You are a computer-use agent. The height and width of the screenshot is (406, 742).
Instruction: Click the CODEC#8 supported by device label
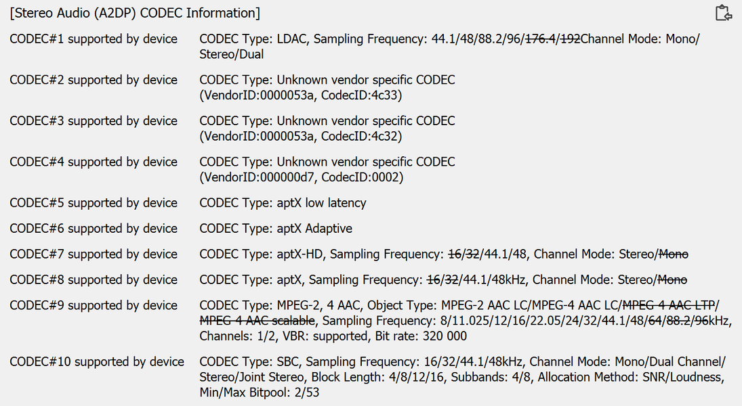click(x=94, y=279)
